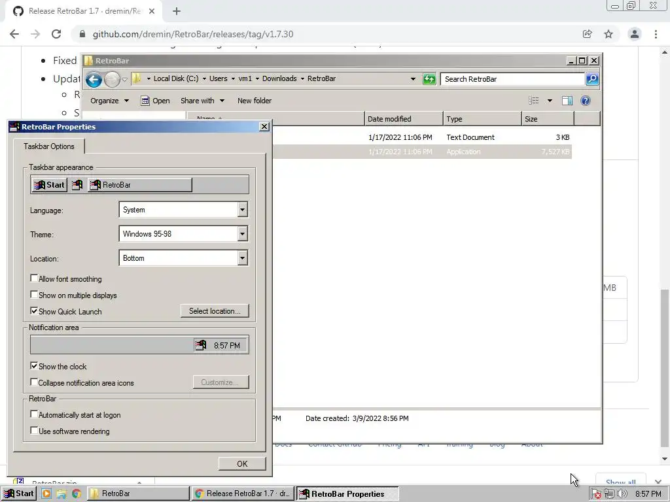Viewport: 670px width, 502px height.
Task: Click the explorer forward navigation arrow
Action: click(x=112, y=79)
